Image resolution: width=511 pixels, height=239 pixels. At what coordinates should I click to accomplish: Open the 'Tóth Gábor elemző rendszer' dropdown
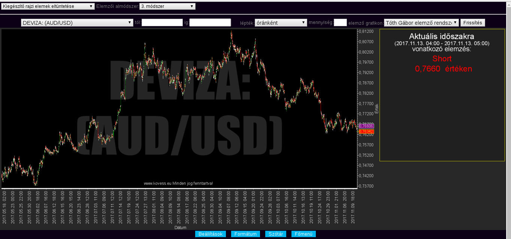[421, 23]
